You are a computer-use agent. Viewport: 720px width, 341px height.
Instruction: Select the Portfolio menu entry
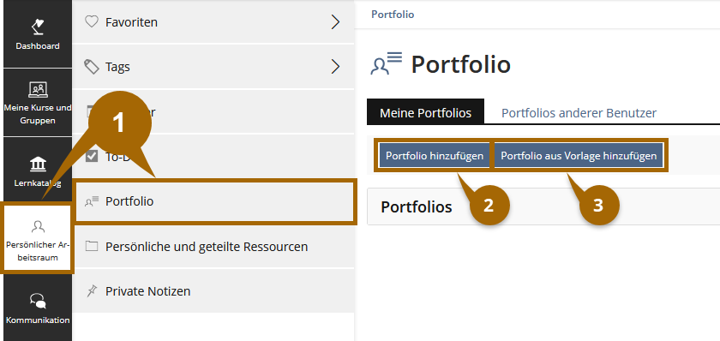pos(215,201)
